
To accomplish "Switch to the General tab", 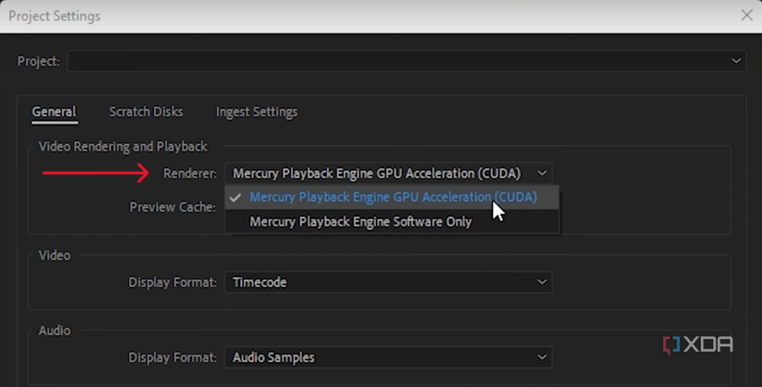I will coord(54,112).
